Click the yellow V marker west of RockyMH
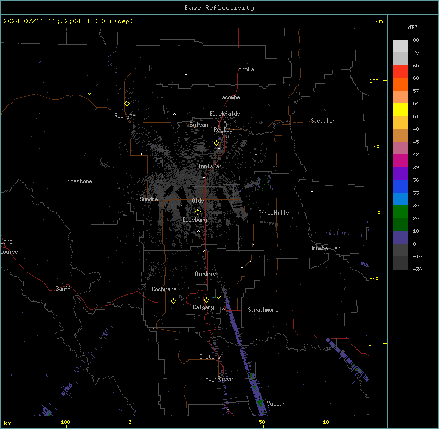The width and height of the screenshot is (439, 429). click(x=89, y=94)
